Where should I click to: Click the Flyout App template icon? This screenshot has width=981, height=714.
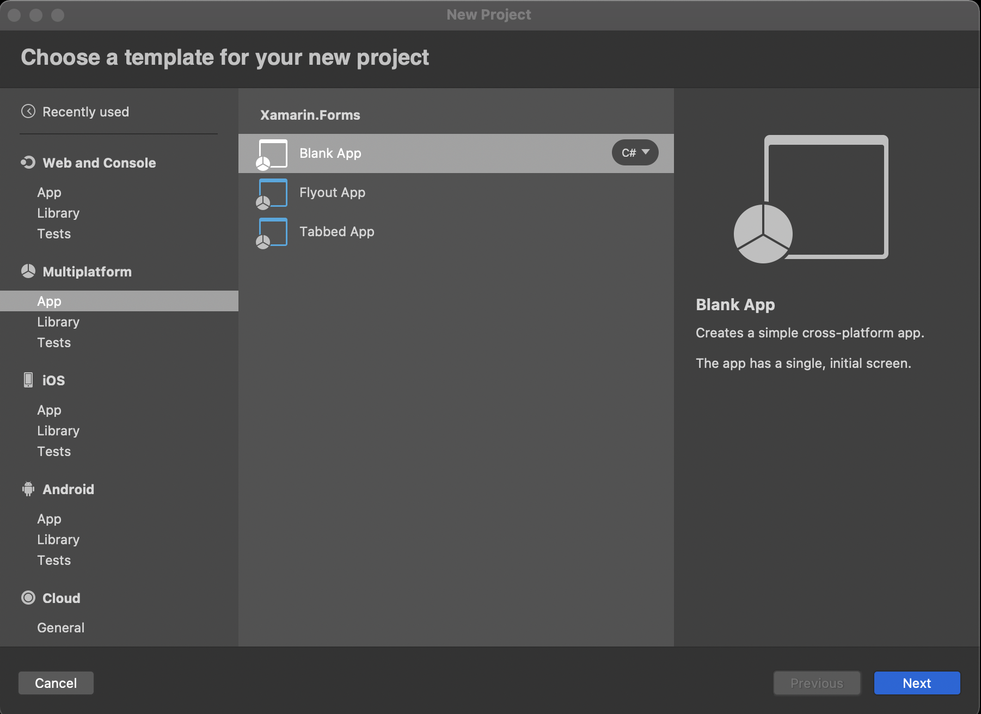click(x=272, y=194)
